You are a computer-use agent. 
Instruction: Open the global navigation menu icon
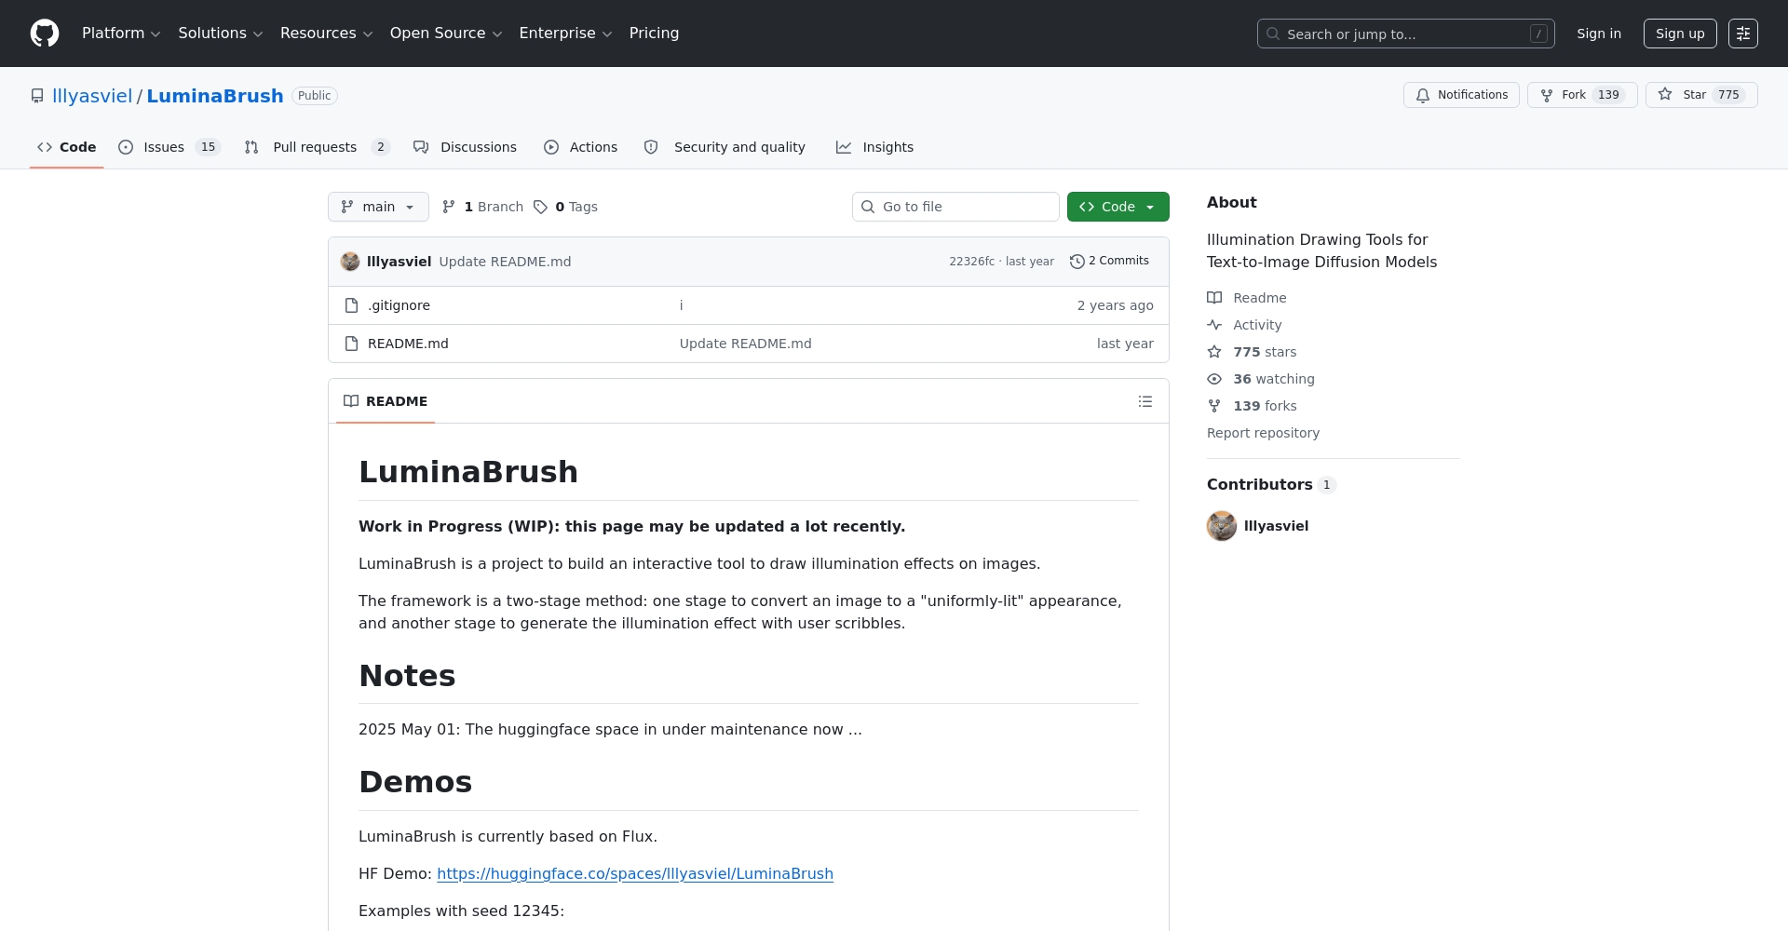(1742, 34)
